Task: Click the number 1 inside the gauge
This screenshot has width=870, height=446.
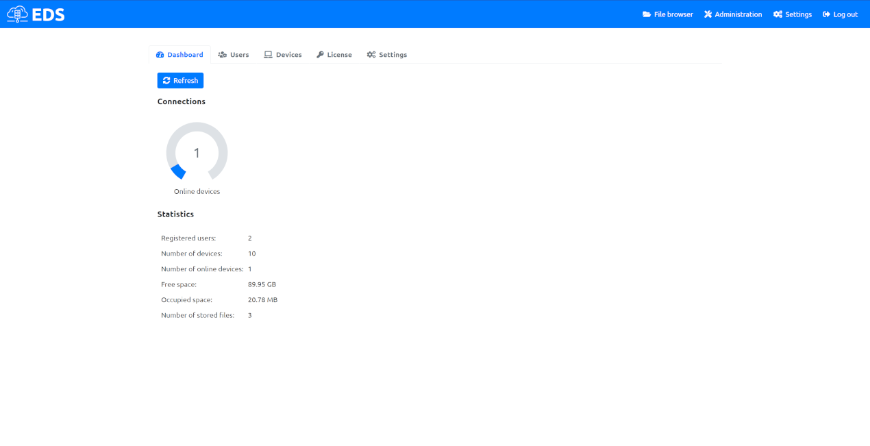Action: (197, 153)
